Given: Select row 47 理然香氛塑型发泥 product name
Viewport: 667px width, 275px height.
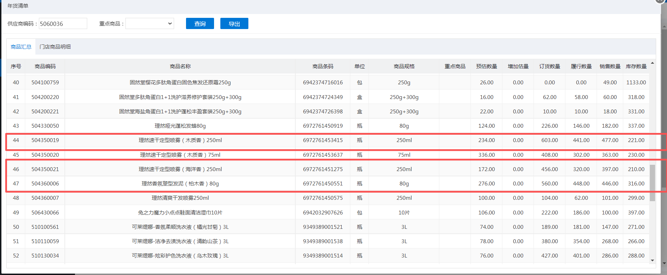Looking at the screenshot, I should [180, 184].
